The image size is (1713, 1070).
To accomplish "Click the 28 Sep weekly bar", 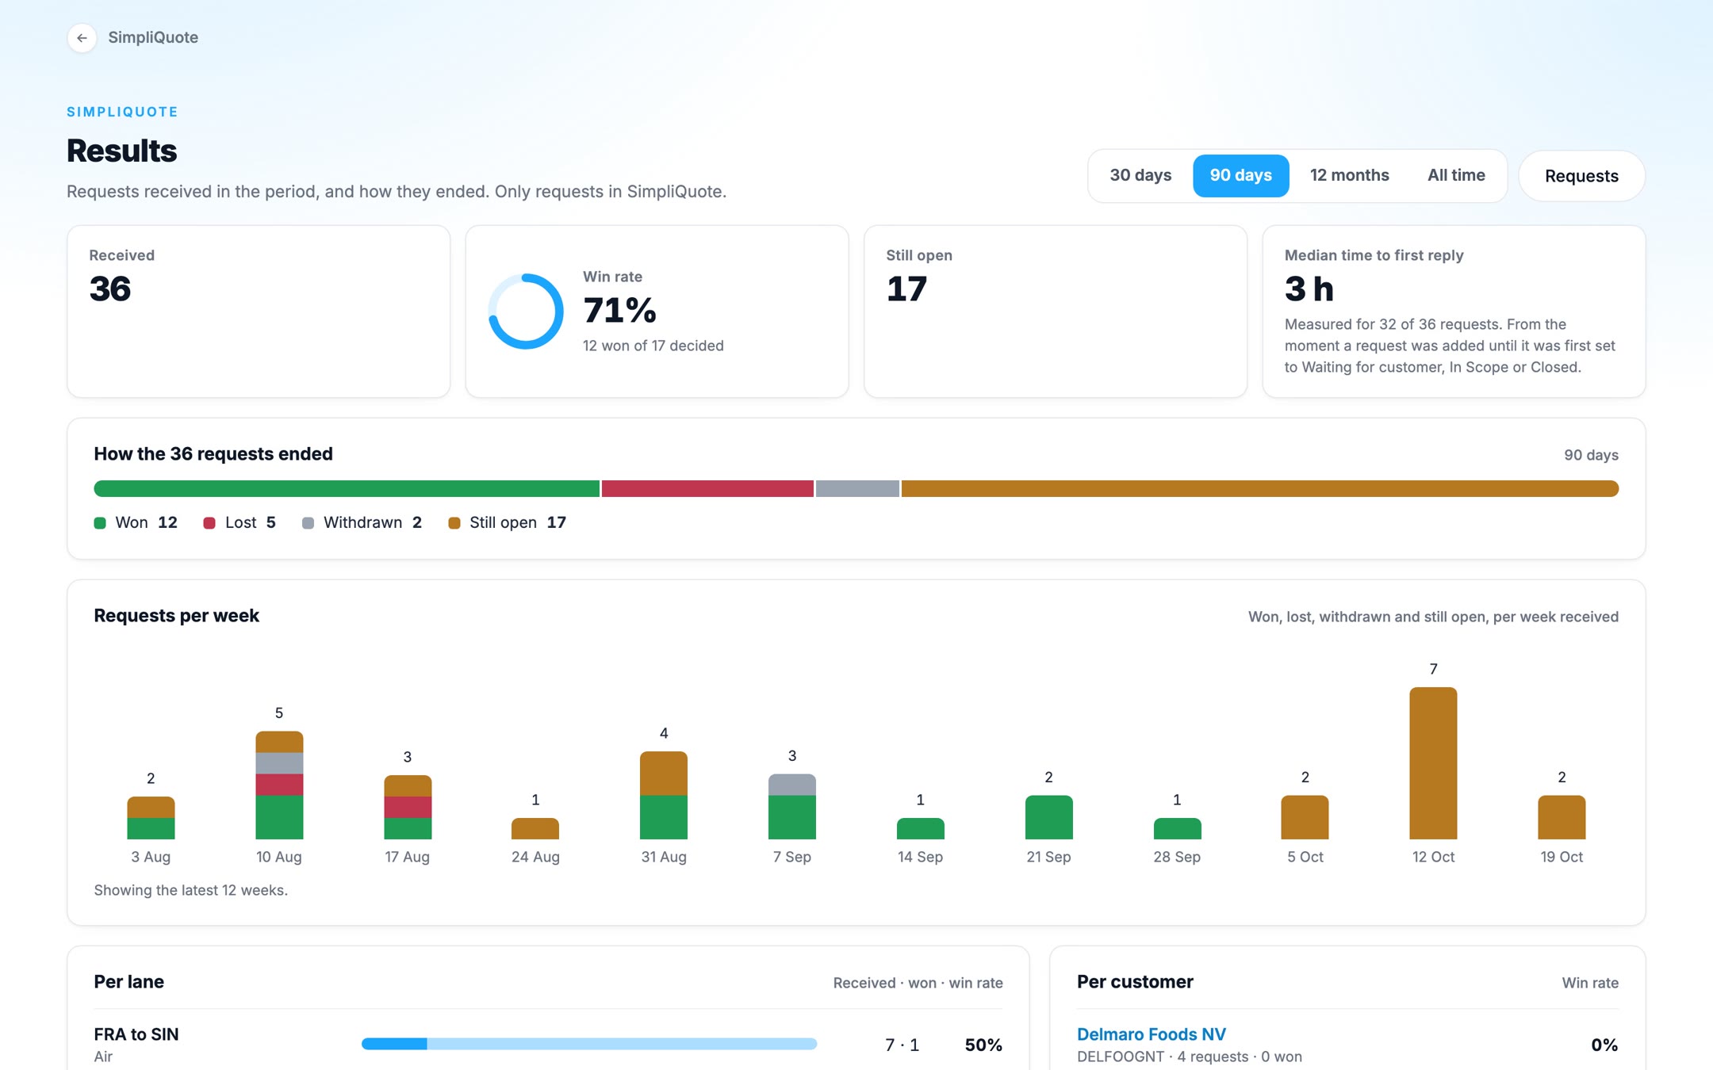I will [1177, 829].
